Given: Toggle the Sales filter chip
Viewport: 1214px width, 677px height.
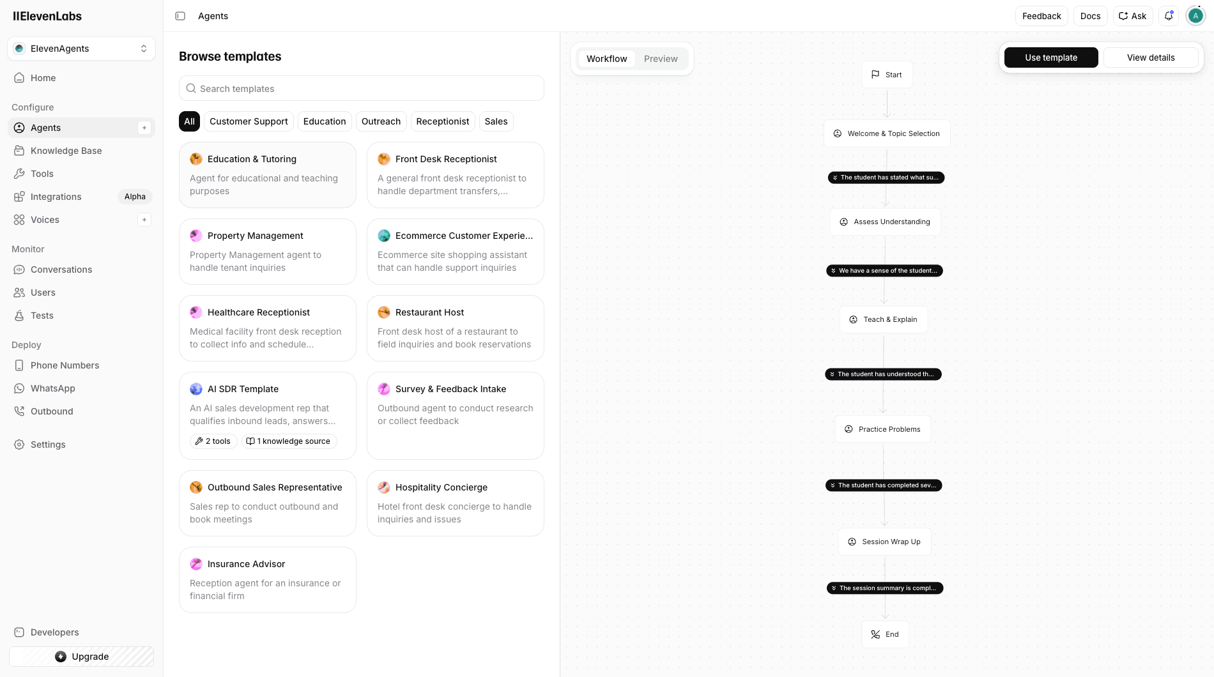Looking at the screenshot, I should coord(496,121).
